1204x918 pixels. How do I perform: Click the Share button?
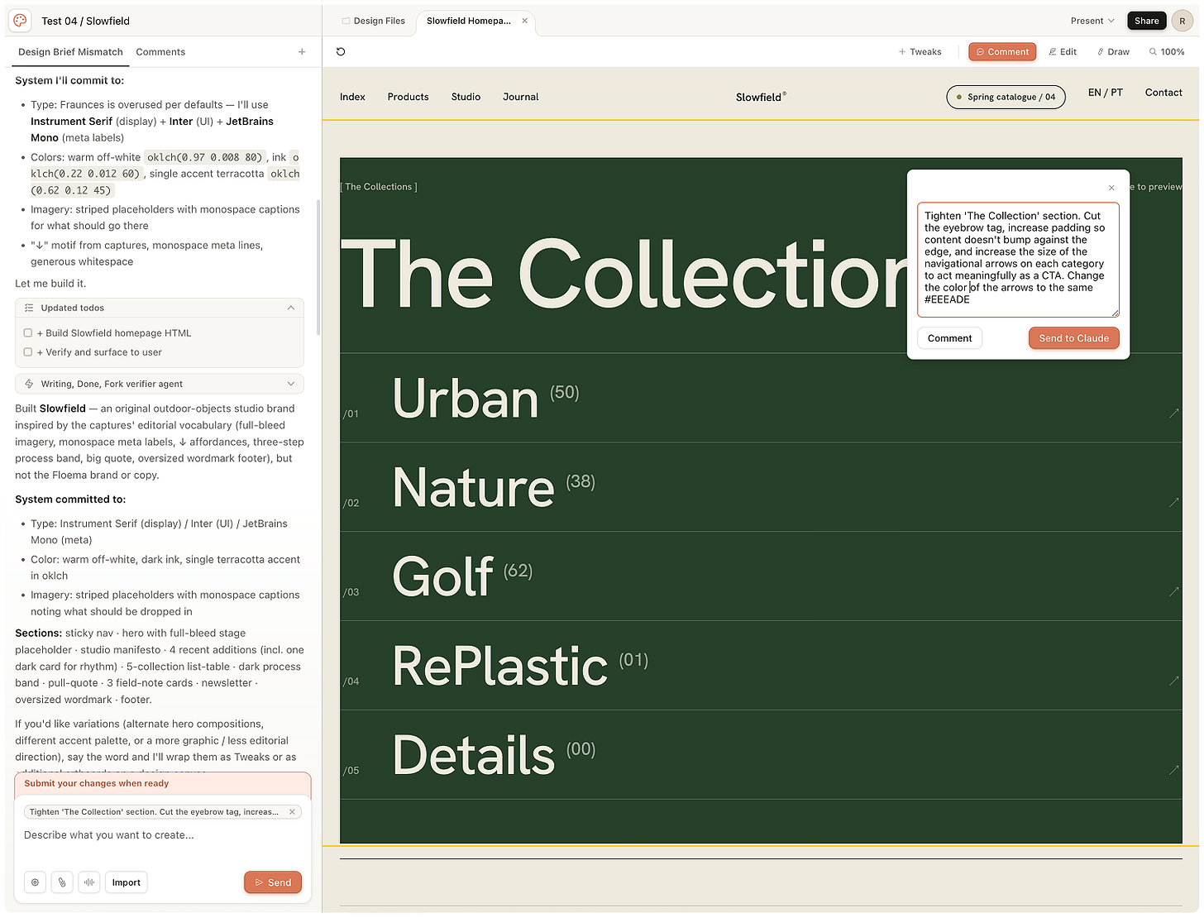click(x=1146, y=21)
